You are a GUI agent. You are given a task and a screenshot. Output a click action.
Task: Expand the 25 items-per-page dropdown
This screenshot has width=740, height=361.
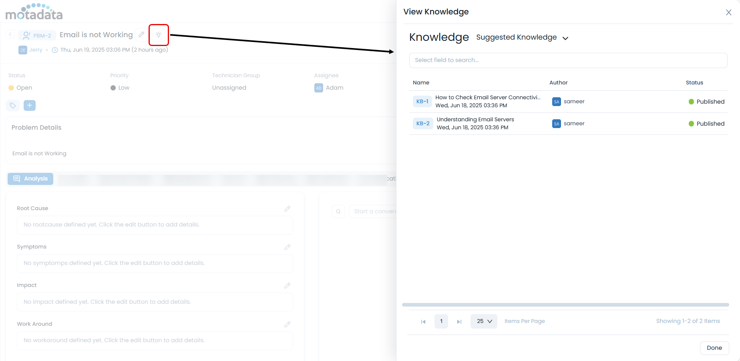(483, 321)
